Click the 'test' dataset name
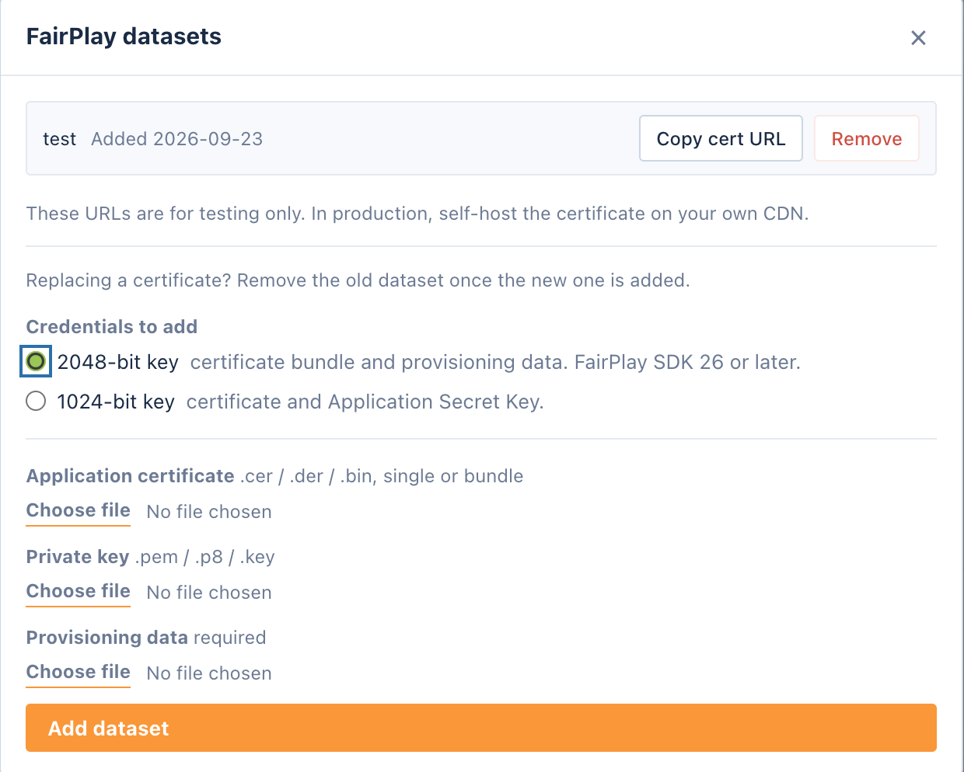The image size is (964, 772). coord(59,139)
